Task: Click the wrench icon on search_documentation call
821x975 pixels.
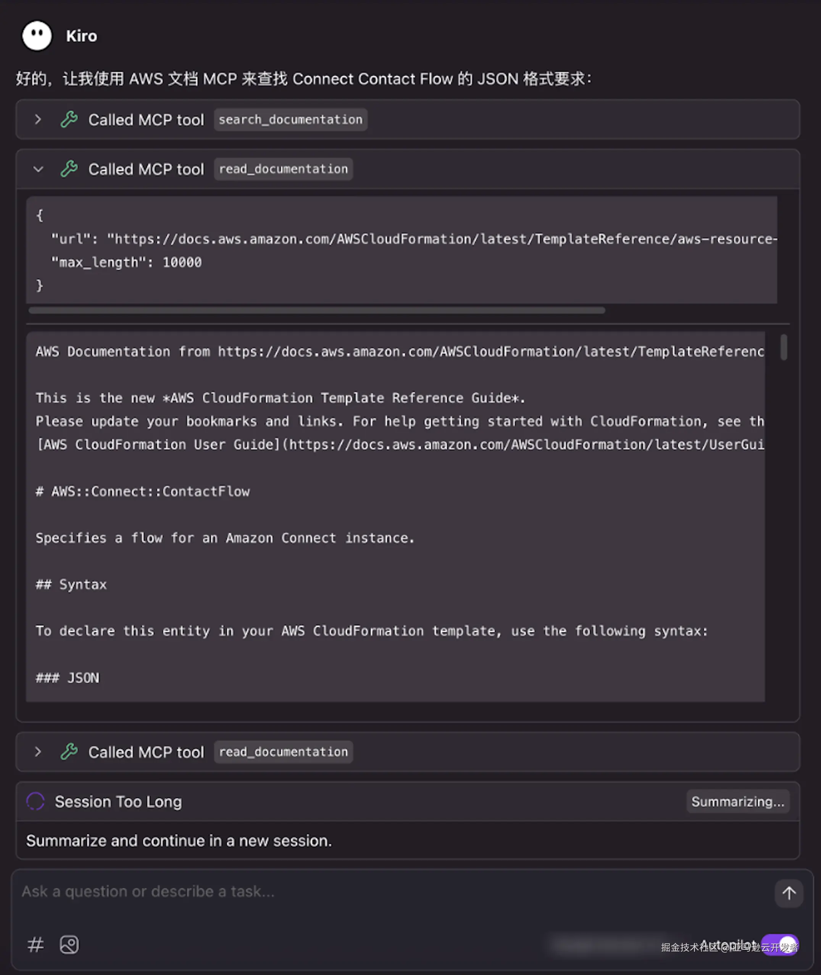Action: pos(69,119)
